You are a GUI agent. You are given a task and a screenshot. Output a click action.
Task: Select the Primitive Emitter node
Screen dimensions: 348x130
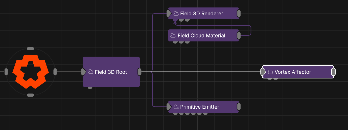(x=203, y=107)
